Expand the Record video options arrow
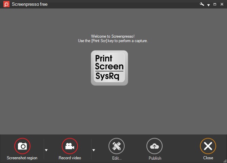This screenshot has height=163, width=227. tap(94, 150)
